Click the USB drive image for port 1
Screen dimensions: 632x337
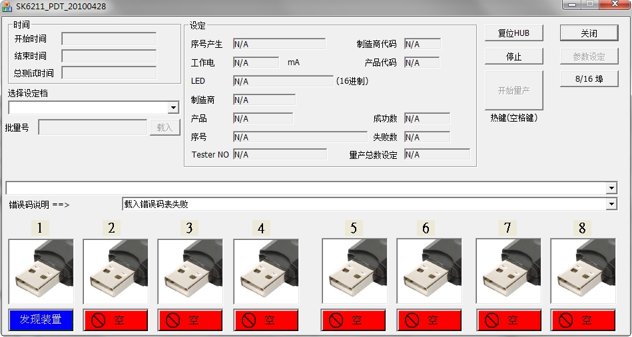(41, 271)
